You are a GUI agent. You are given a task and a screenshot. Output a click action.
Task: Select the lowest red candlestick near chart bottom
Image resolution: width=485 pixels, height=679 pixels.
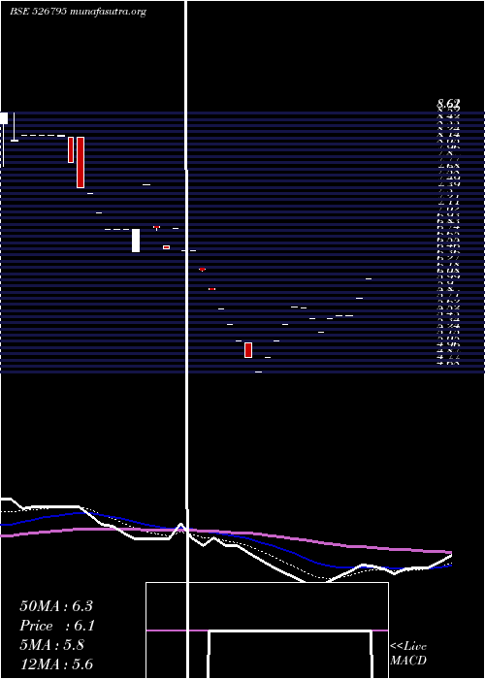248,350
